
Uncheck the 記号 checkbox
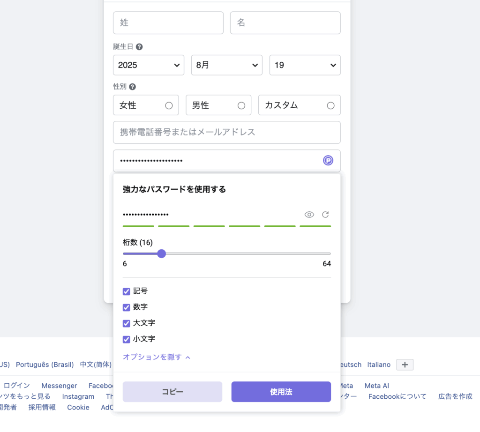[126, 291]
